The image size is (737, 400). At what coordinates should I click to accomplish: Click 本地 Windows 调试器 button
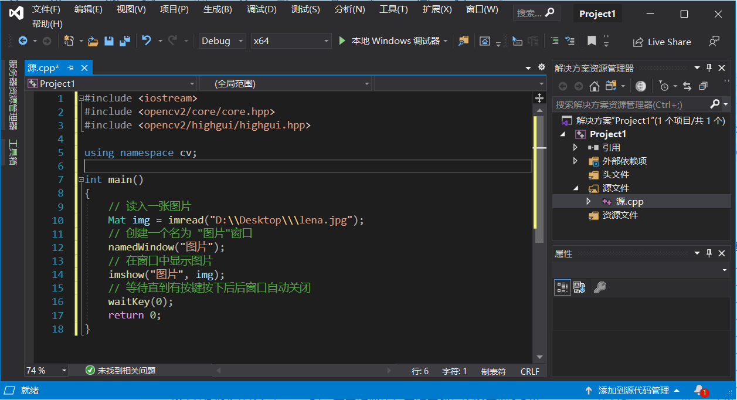click(395, 41)
